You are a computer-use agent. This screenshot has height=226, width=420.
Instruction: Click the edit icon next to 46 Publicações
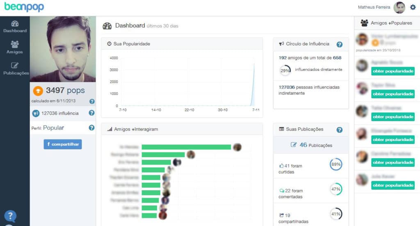point(294,145)
